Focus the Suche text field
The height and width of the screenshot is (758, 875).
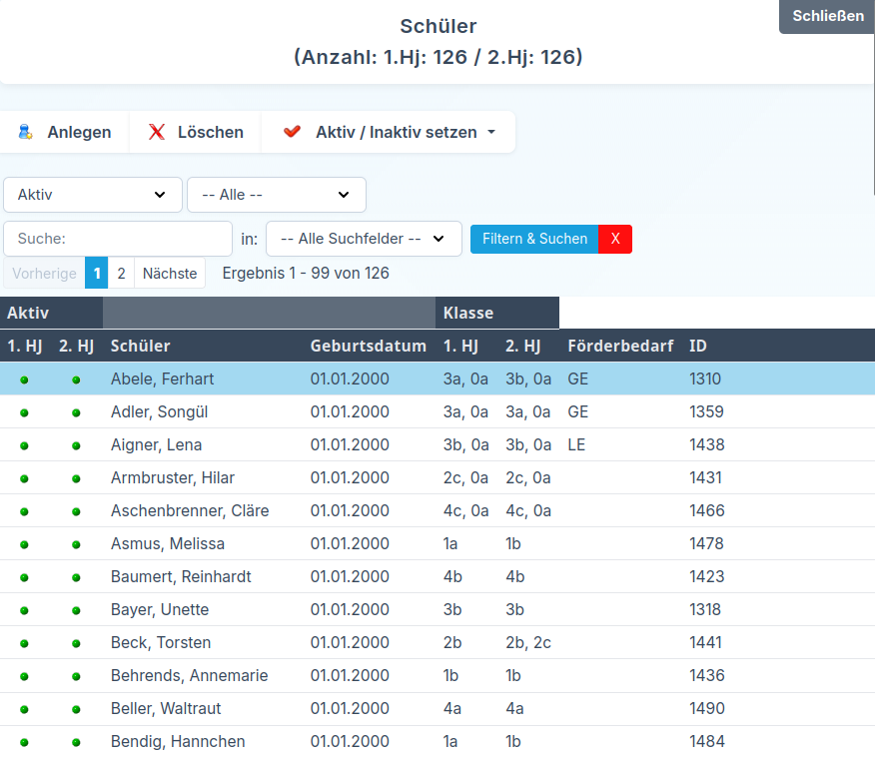coord(118,239)
